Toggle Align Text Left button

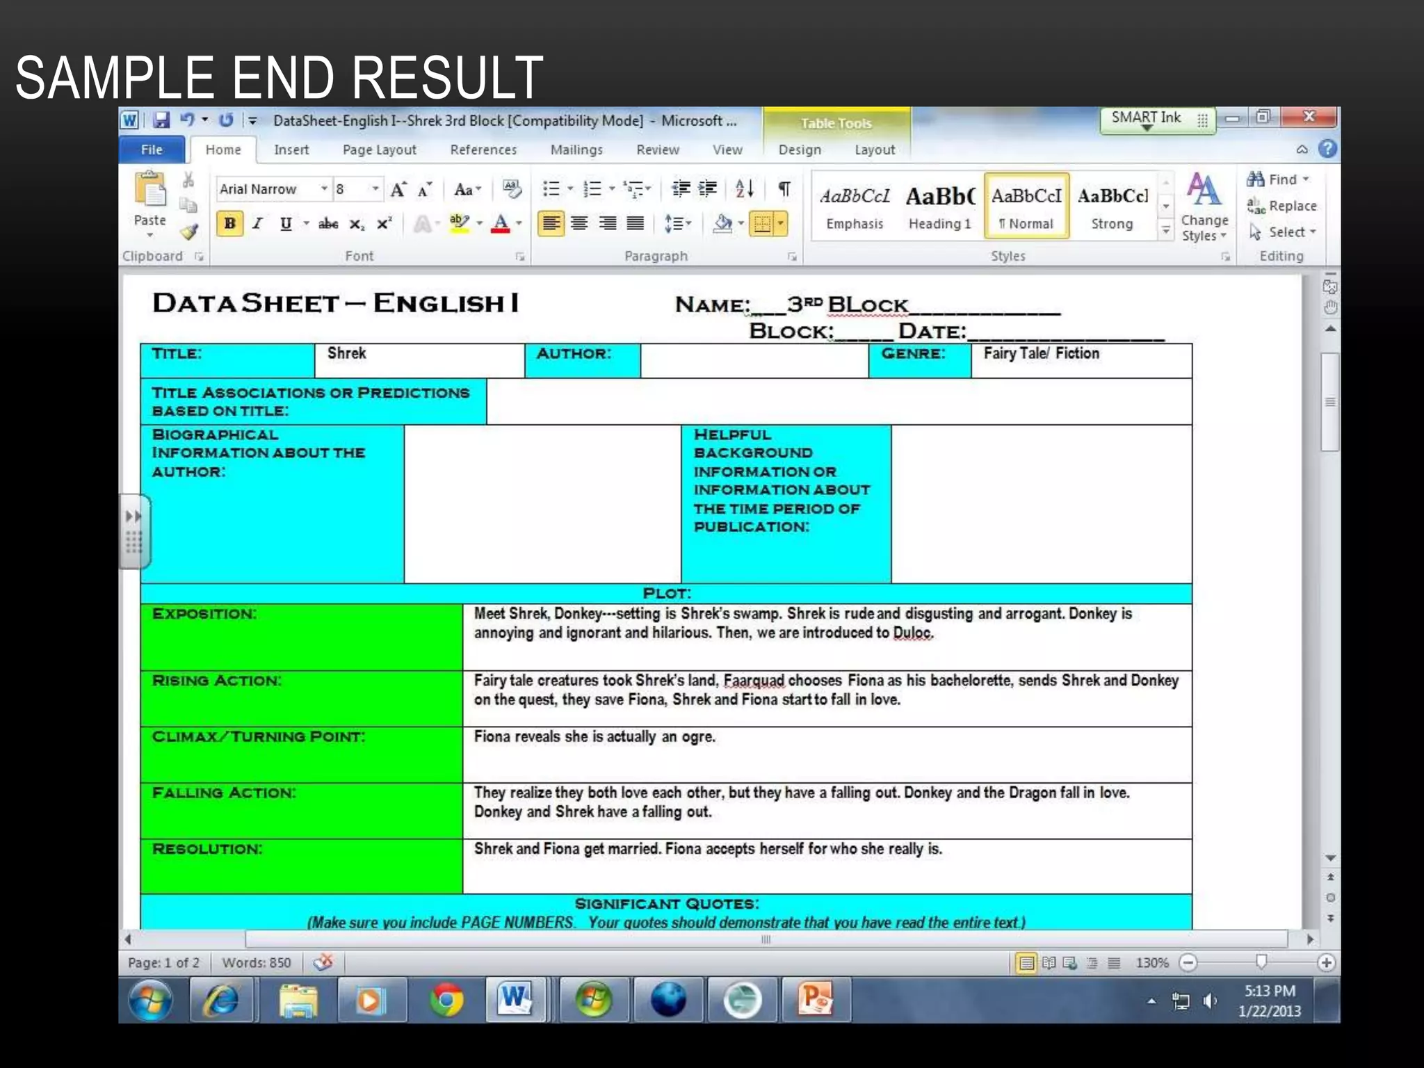(551, 224)
